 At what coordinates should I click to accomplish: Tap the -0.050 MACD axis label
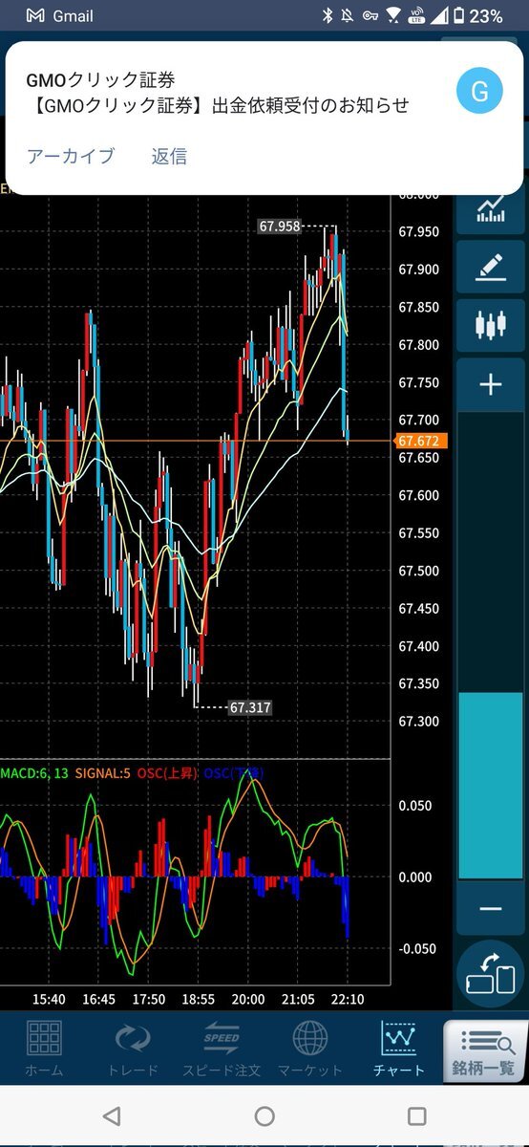tap(415, 948)
